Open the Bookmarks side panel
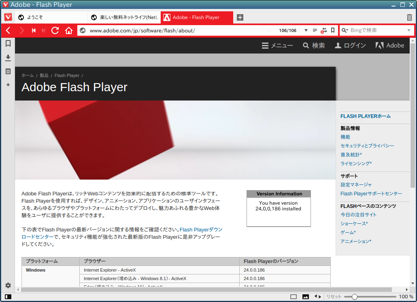This screenshot has height=302, width=417. pyautogui.click(x=8, y=43)
